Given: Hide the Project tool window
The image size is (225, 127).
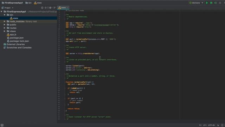Looking at the screenshot, I should coord(55,8).
